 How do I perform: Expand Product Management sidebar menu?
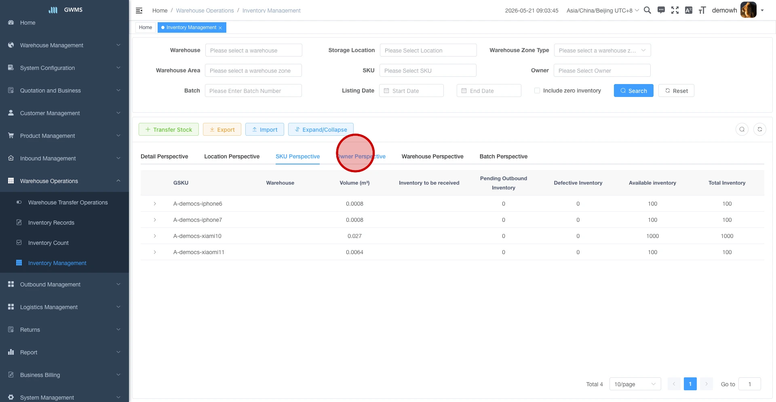(64, 136)
